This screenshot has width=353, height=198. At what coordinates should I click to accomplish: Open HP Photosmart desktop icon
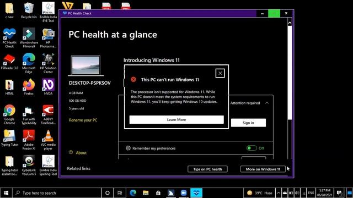click(x=48, y=38)
